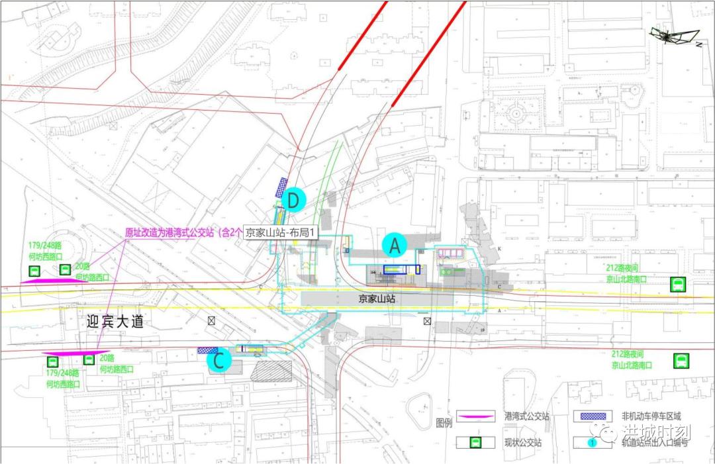715x464 pixels.
Task: Click the magenta bay bus stop above 迎宾大道
Action: click(x=54, y=281)
